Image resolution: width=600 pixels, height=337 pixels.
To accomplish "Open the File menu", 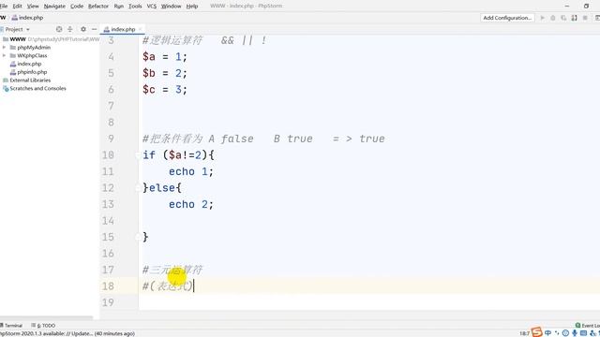I will [x=4, y=7].
